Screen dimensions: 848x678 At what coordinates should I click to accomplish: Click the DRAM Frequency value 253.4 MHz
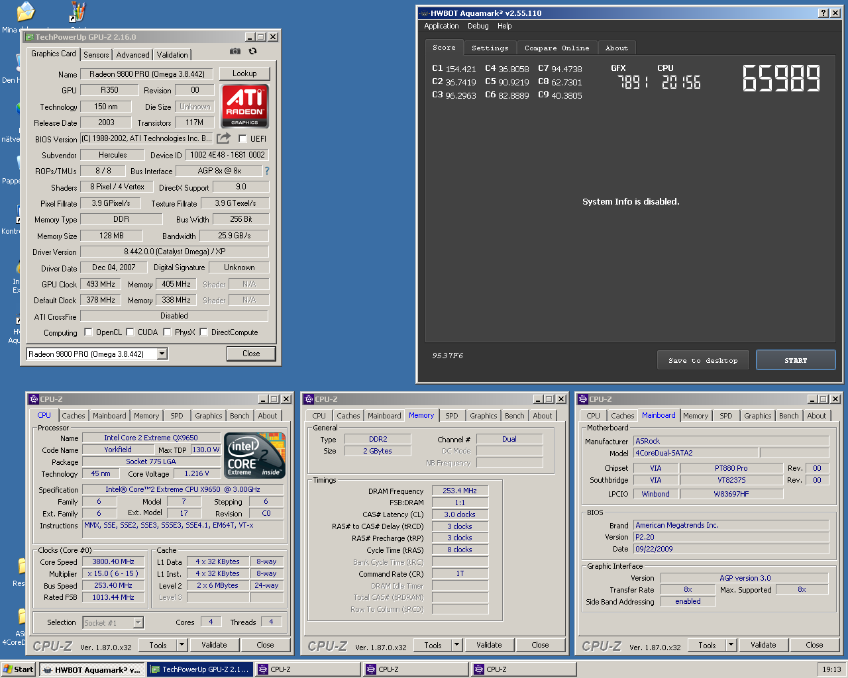tap(460, 491)
